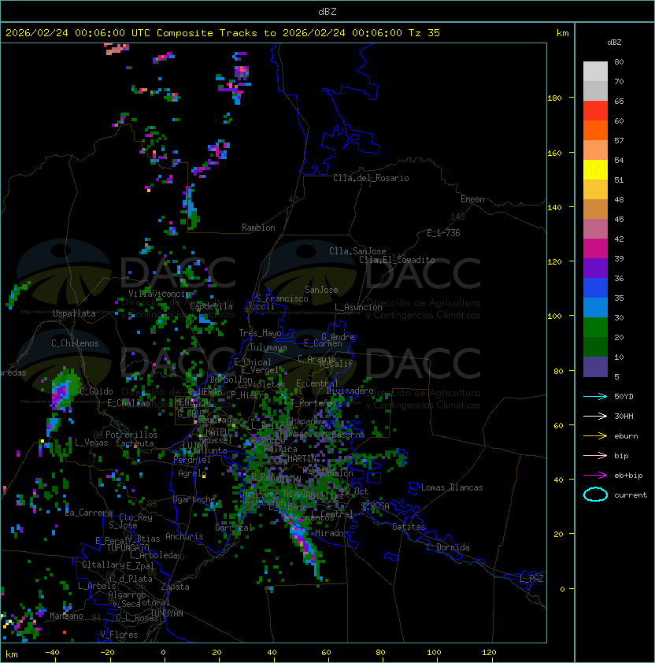Click the E_1-736 label
The width and height of the screenshot is (655, 663).
tap(443, 233)
